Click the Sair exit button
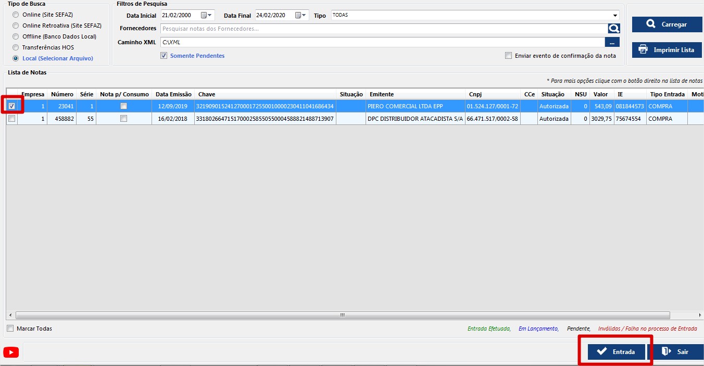 [x=675, y=352]
